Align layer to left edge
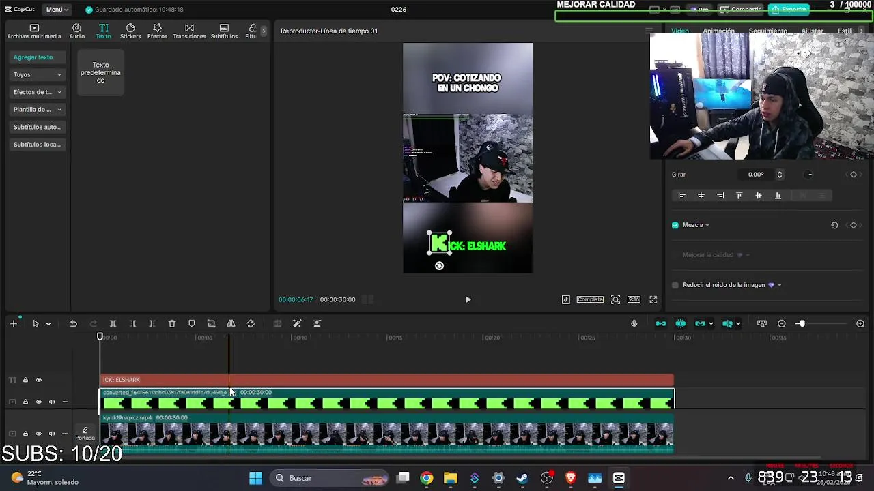 pos(681,196)
